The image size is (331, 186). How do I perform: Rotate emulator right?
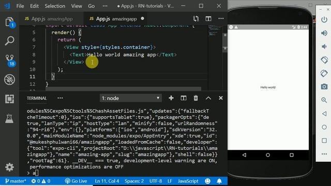tap(324, 73)
